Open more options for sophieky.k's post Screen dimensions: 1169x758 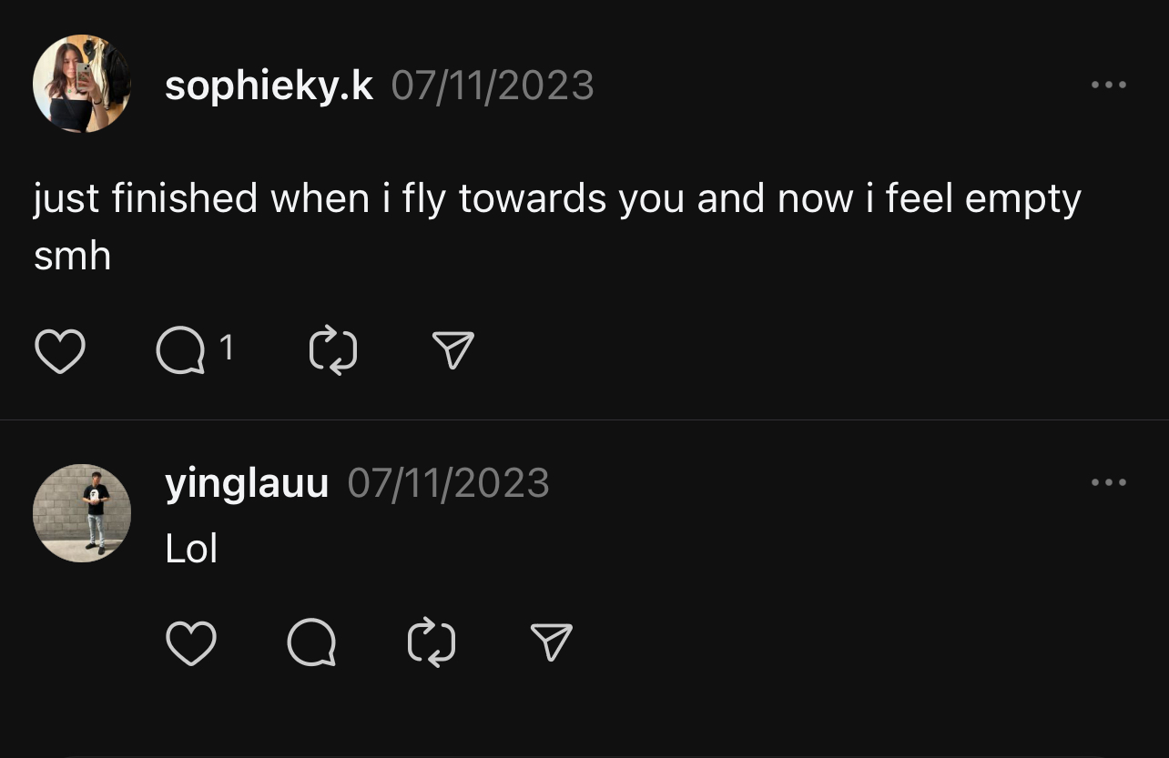coord(1109,85)
